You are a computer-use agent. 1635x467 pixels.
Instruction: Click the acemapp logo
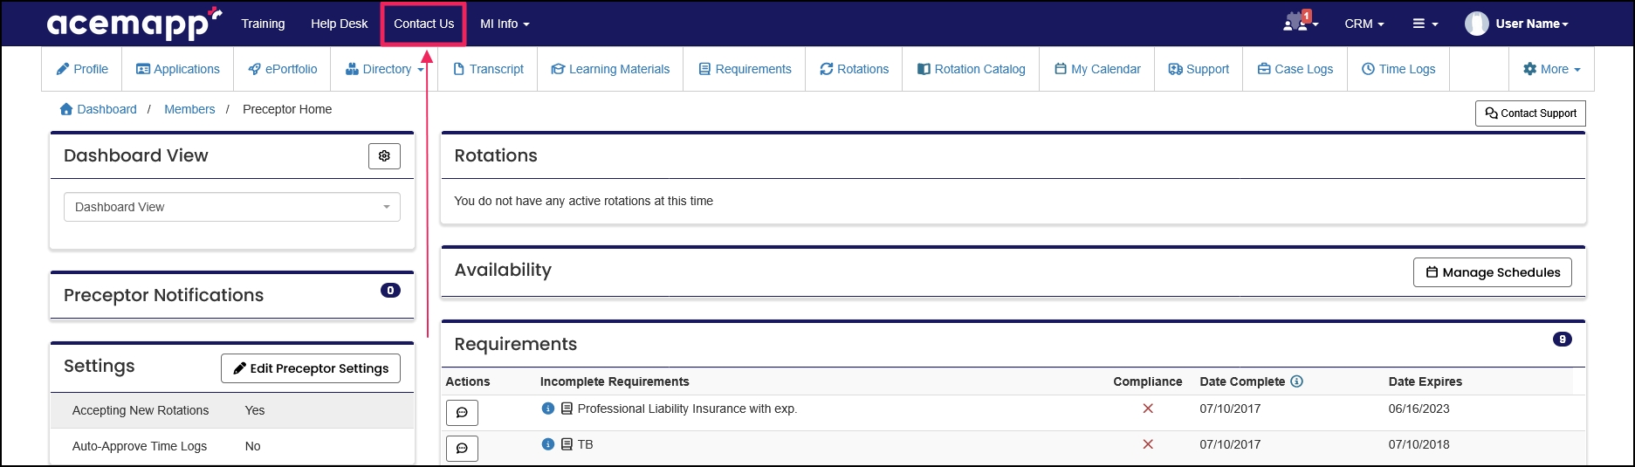134,24
